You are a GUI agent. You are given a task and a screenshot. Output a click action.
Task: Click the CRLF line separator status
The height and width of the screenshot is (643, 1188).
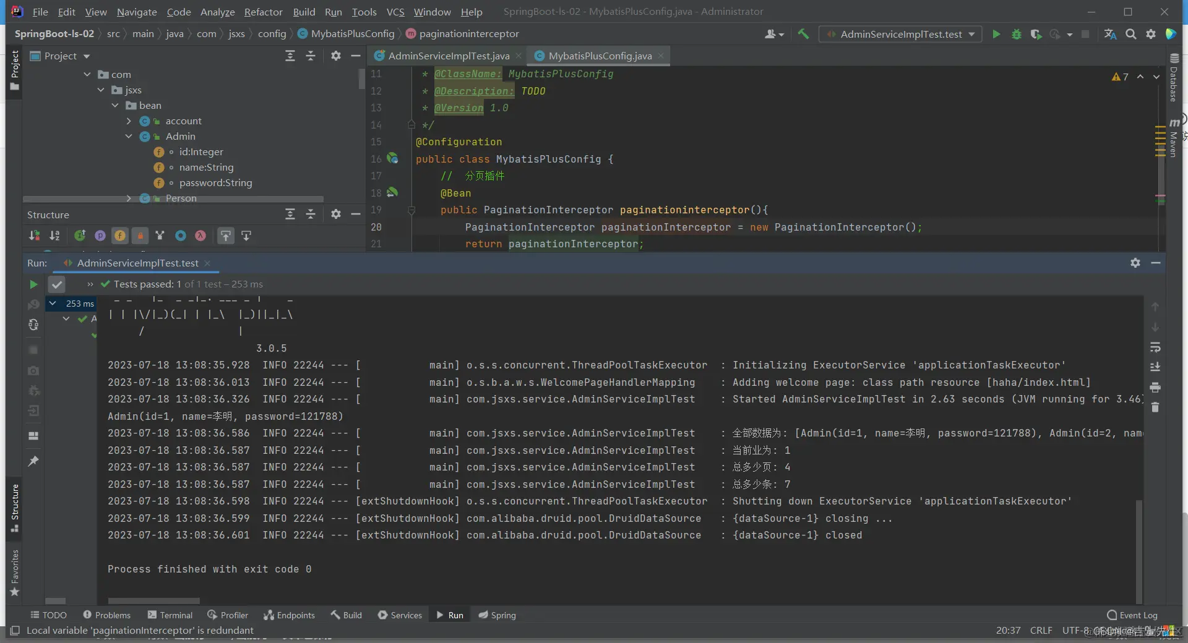(x=1041, y=631)
